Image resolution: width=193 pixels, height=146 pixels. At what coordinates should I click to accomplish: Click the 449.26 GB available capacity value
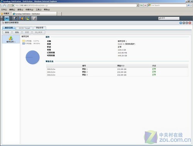coord(122,56)
